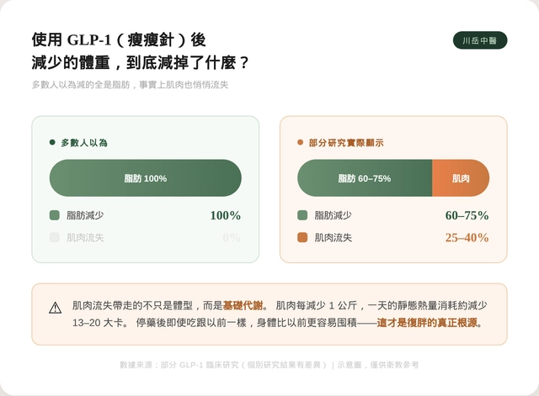539x396 pixels.
Task: Click the green 60–75% value
Action: pos(467,215)
